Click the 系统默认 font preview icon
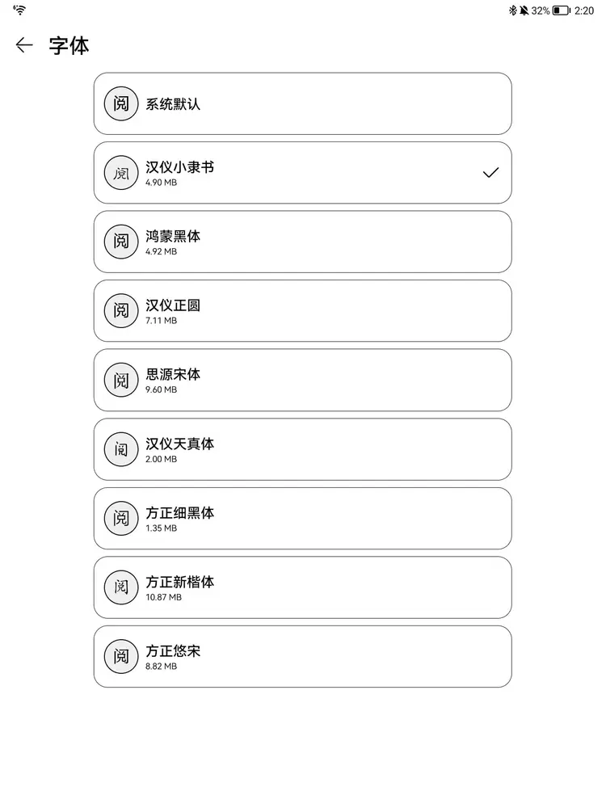 (x=121, y=103)
